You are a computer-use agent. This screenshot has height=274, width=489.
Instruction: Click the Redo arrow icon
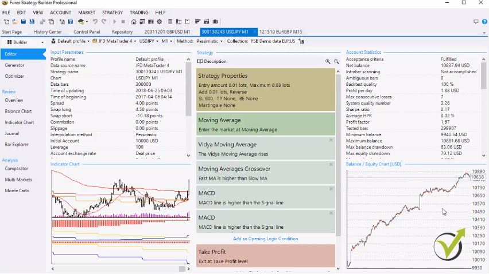pyautogui.click(x=104, y=22)
